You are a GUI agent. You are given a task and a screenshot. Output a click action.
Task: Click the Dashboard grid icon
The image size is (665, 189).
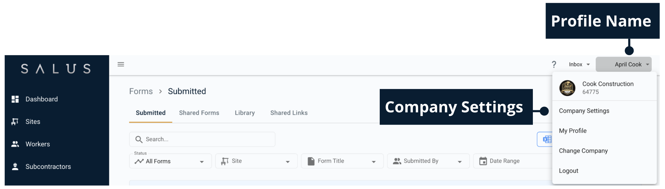[x=15, y=99]
